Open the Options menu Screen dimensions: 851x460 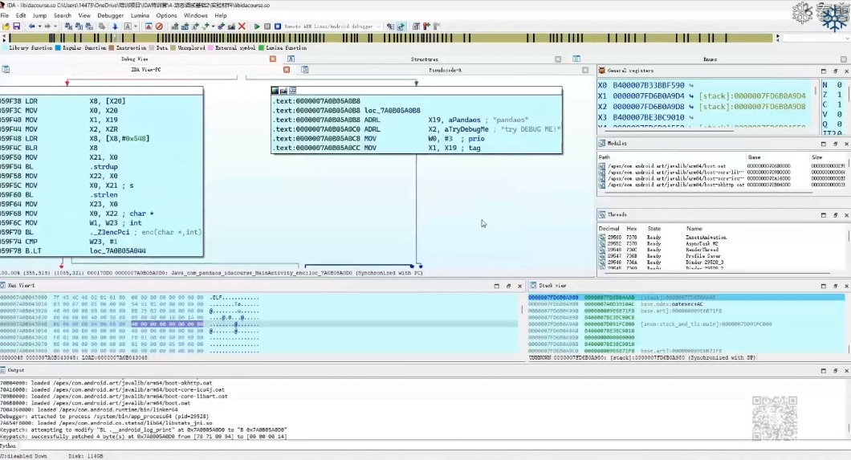point(167,15)
